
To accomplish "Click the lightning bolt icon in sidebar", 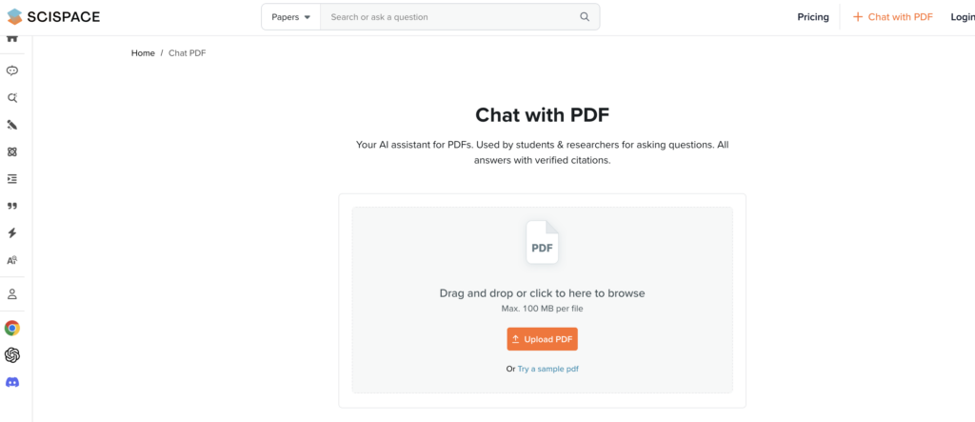I will pyautogui.click(x=11, y=232).
